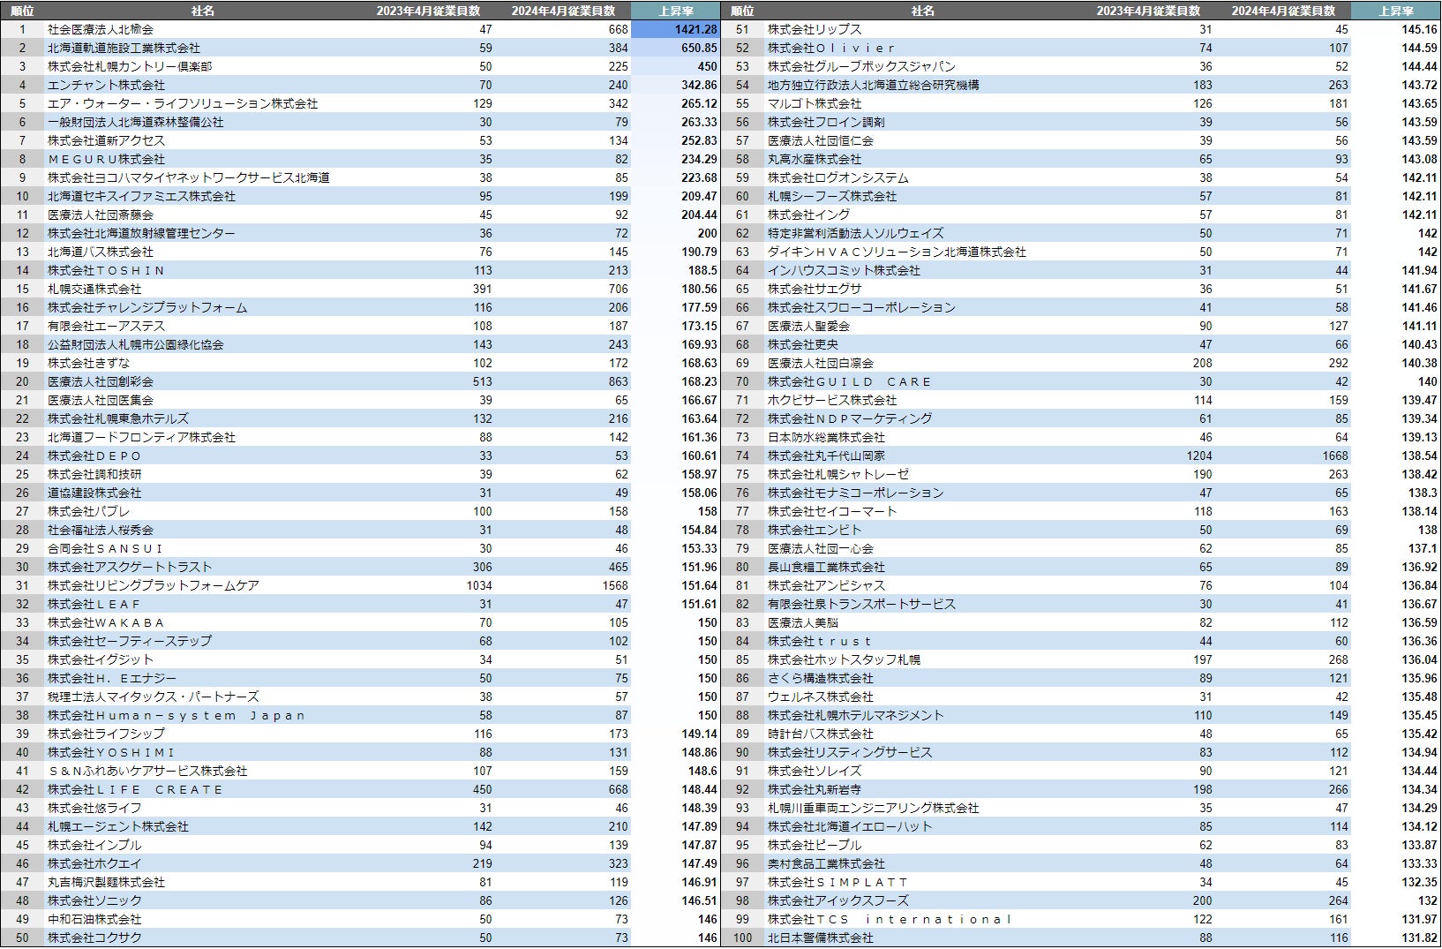Viewport: 1442px width, 949px height.
Task: Select 株式会社アンビシャス
Action: [x=826, y=585]
